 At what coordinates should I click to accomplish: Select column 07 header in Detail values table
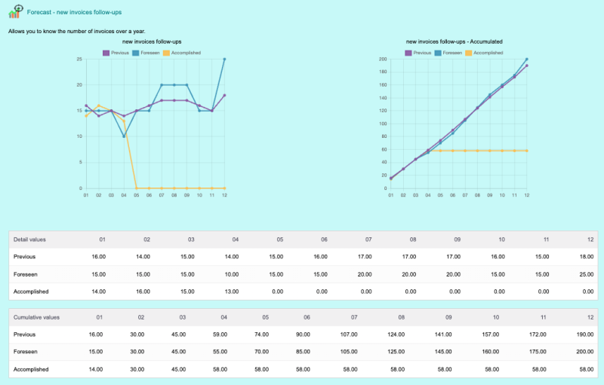point(368,240)
